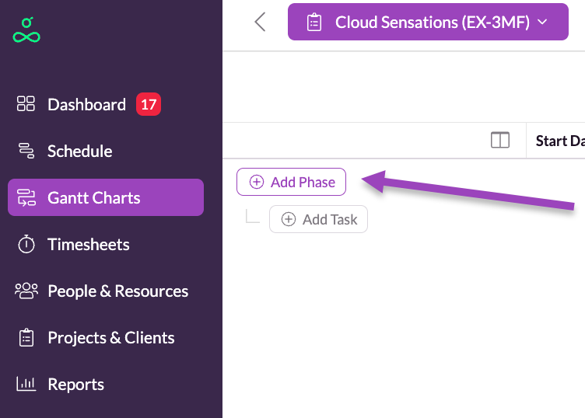Click the Reports bar chart icon
Screen dimensions: 585x418
coord(26,384)
